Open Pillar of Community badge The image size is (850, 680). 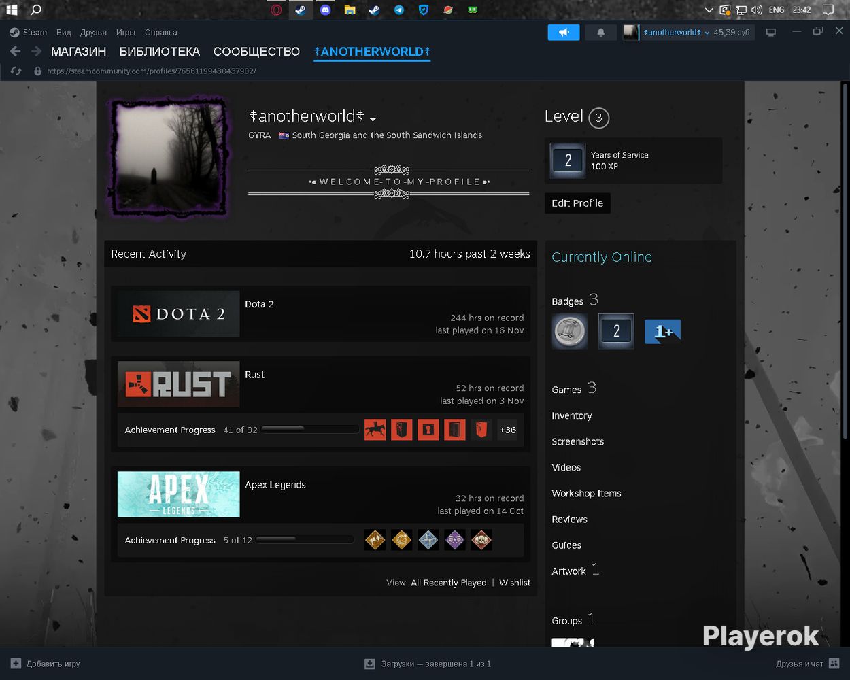click(569, 331)
